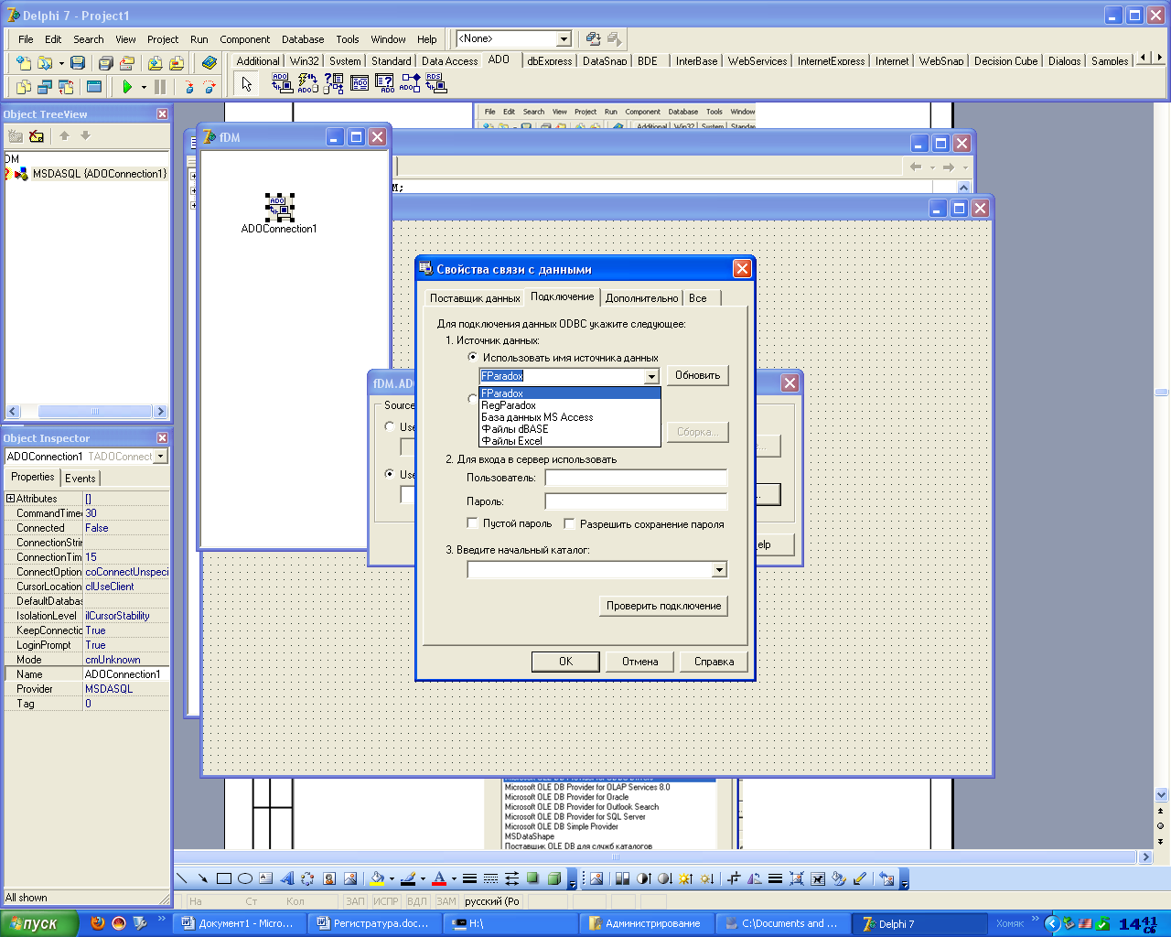
Task: Click Insert WordArt icon in Word drawing toolbar
Action: 286,878
